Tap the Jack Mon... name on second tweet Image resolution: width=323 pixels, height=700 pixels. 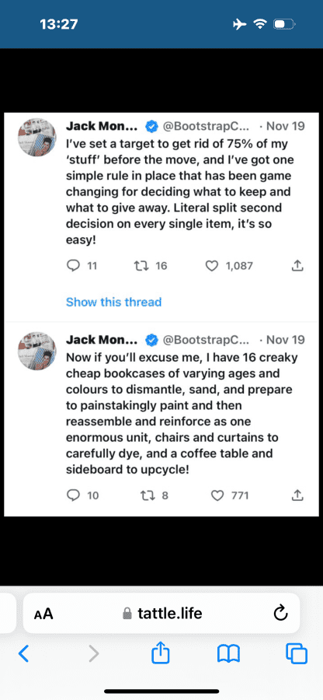click(x=102, y=340)
